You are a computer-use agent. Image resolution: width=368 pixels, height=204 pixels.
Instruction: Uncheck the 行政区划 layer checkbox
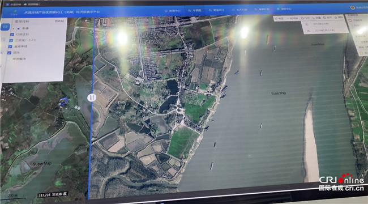12,35
